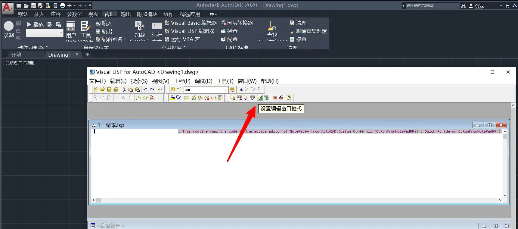Click Find Toolbar String binoculars right of car box

pyautogui.click(x=232, y=89)
